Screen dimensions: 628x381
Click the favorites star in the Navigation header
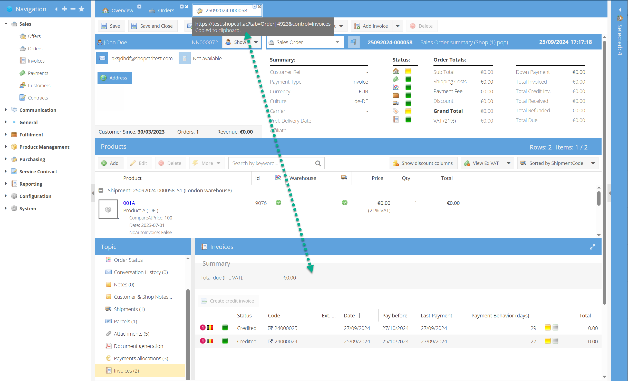click(82, 9)
